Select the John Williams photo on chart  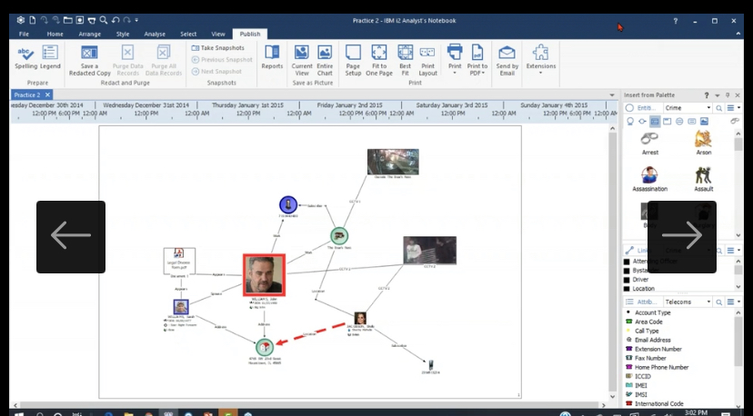click(264, 275)
